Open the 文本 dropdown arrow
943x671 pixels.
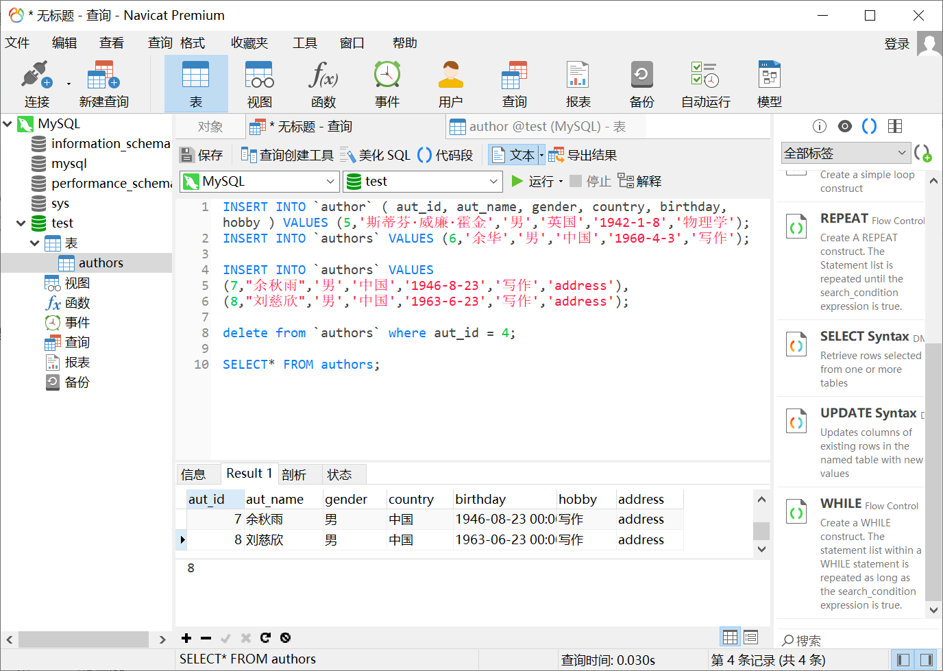click(541, 155)
